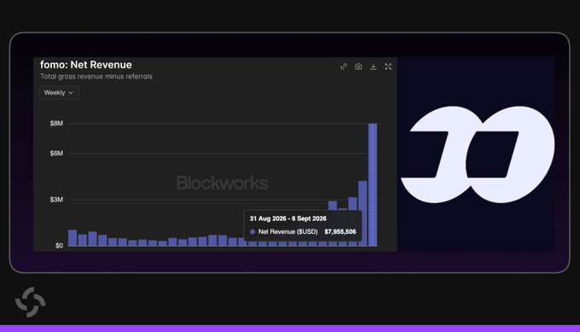Click the $8M axis label
The height and width of the screenshot is (332, 580).
[56, 123]
